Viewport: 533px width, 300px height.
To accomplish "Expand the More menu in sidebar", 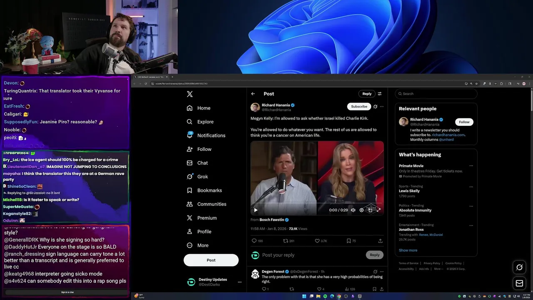I will click(x=198, y=245).
